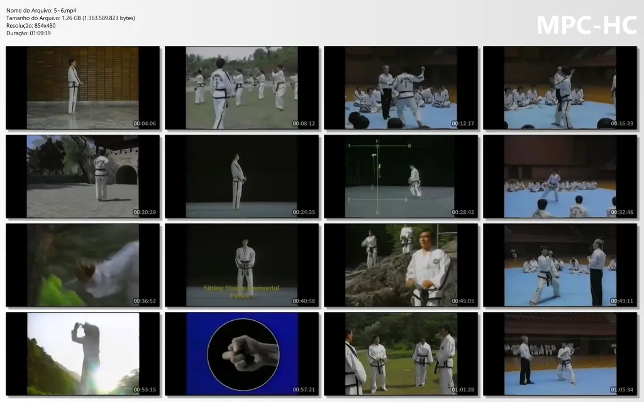Select the gym frame at 00:32:46
Screen dimensions: 644x402
point(560,176)
